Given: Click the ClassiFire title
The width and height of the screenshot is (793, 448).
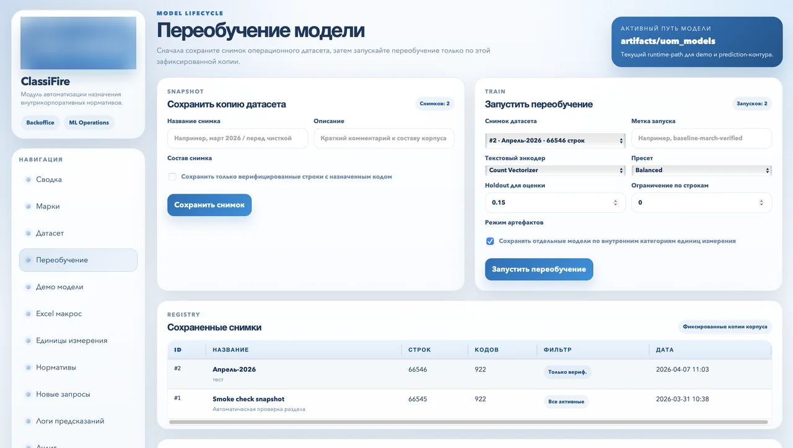Looking at the screenshot, I should tap(45, 82).
